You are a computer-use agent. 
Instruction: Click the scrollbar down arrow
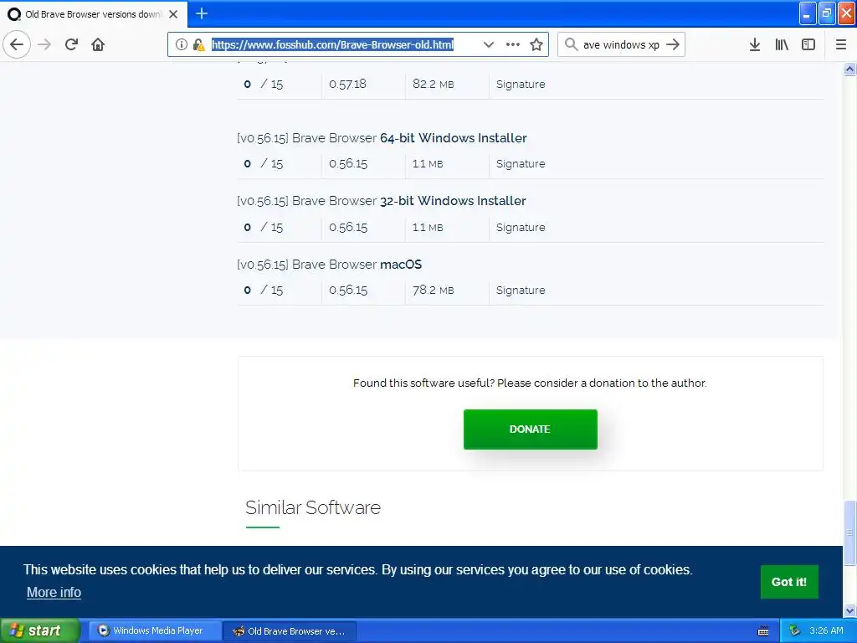[849, 610]
